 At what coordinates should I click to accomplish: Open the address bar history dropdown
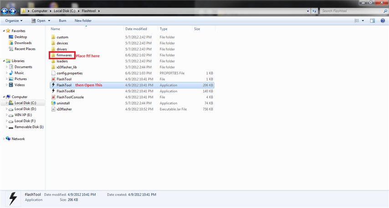pyautogui.click(x=308, y=11)
